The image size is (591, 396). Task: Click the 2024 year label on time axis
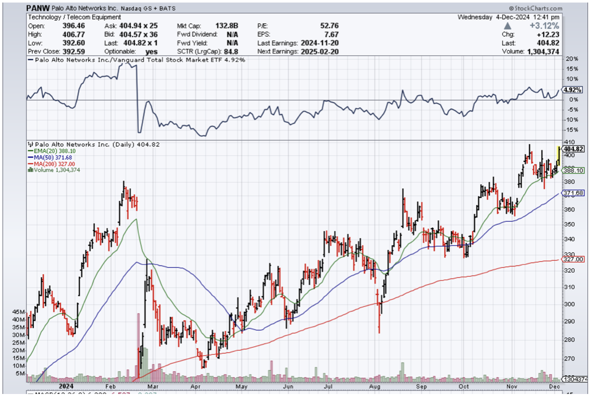(66, 386)
